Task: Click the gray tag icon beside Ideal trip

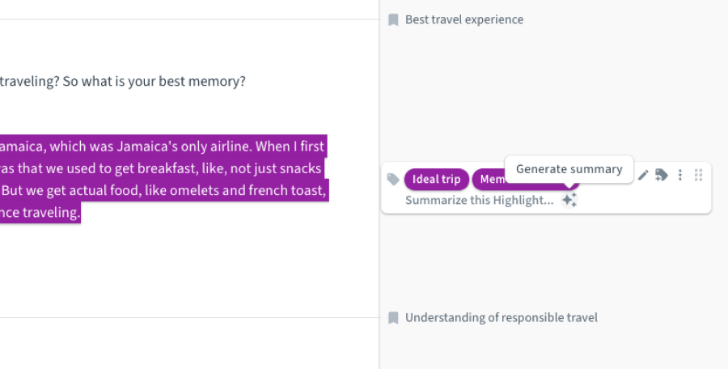Action: [x=393, y=180]
